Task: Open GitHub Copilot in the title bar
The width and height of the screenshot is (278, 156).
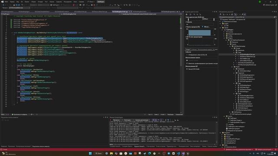Action: tap(269, 5)
